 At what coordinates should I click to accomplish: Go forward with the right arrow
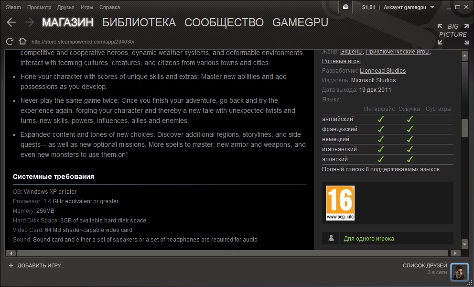click(x=29, y=22)
